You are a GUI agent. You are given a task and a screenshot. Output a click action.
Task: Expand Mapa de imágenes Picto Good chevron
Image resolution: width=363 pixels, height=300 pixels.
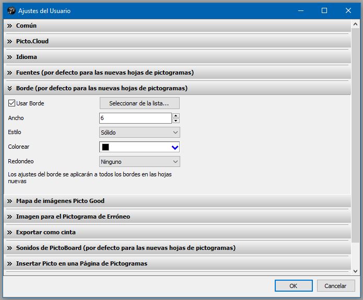click(9, 201)
